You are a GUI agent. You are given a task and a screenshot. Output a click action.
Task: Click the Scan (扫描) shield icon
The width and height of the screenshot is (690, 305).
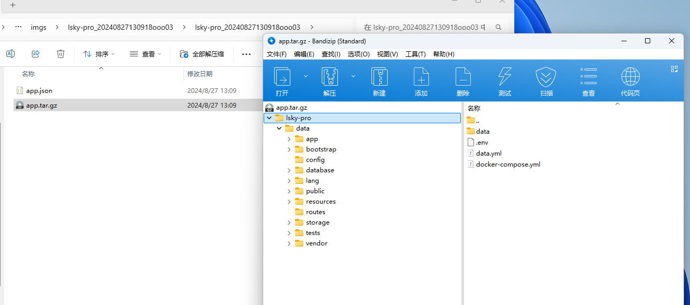(546, 81)
